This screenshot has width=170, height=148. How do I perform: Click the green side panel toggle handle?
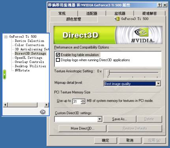tap(5, 74)
